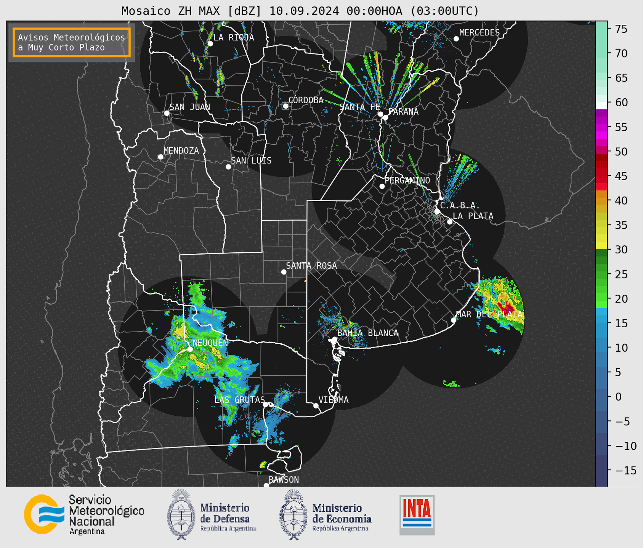
Task: Click the red 45 dBZ colorbar segment
Action: point(601,176)
